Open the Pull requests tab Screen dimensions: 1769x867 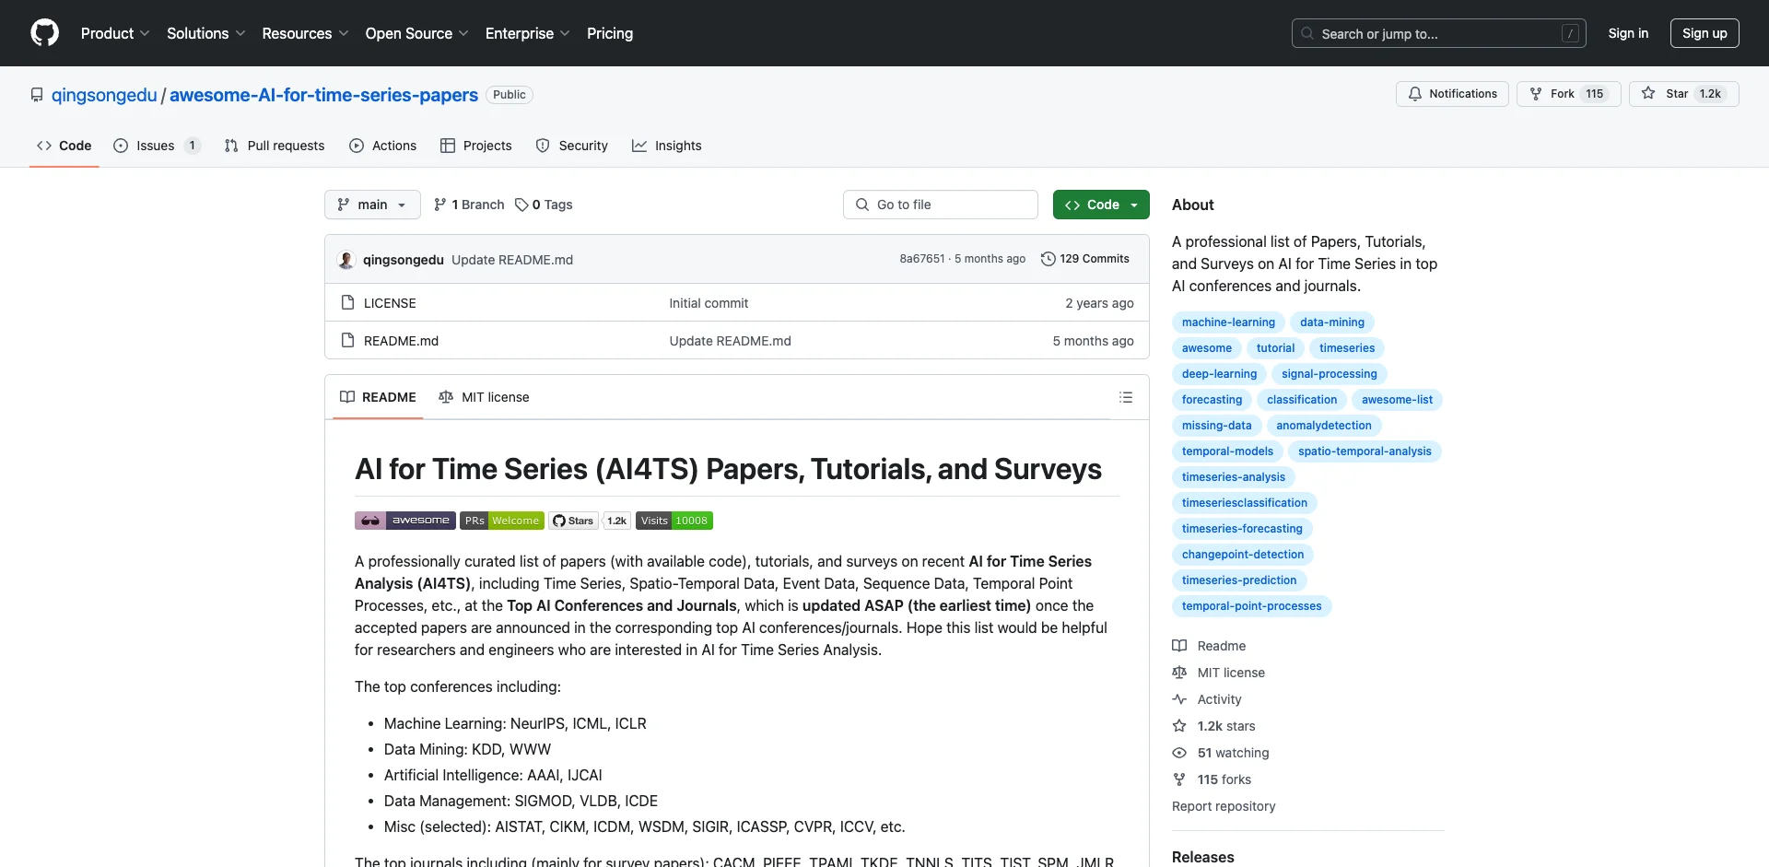(275, 146)
